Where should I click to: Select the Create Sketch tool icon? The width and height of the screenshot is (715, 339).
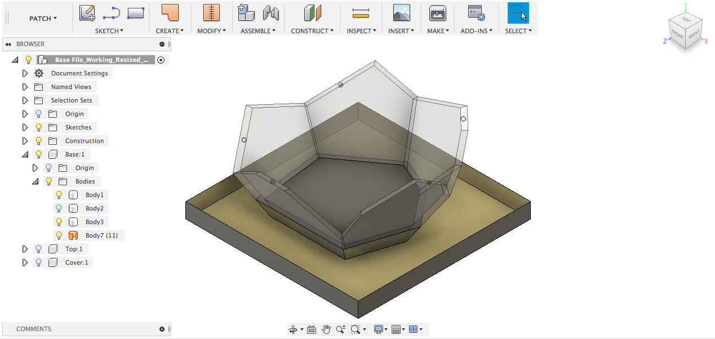tap(87, 12)
